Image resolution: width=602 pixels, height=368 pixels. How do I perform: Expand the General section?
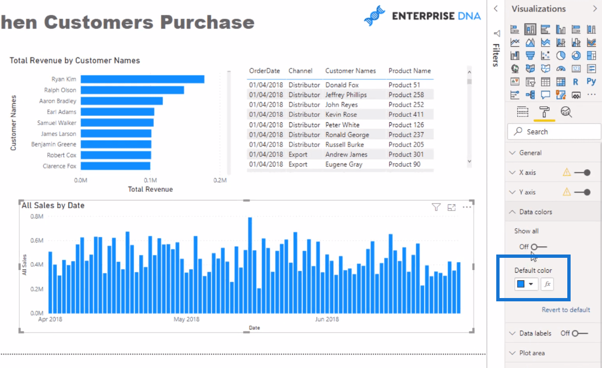pyautogui.click(x=530, y=153)
